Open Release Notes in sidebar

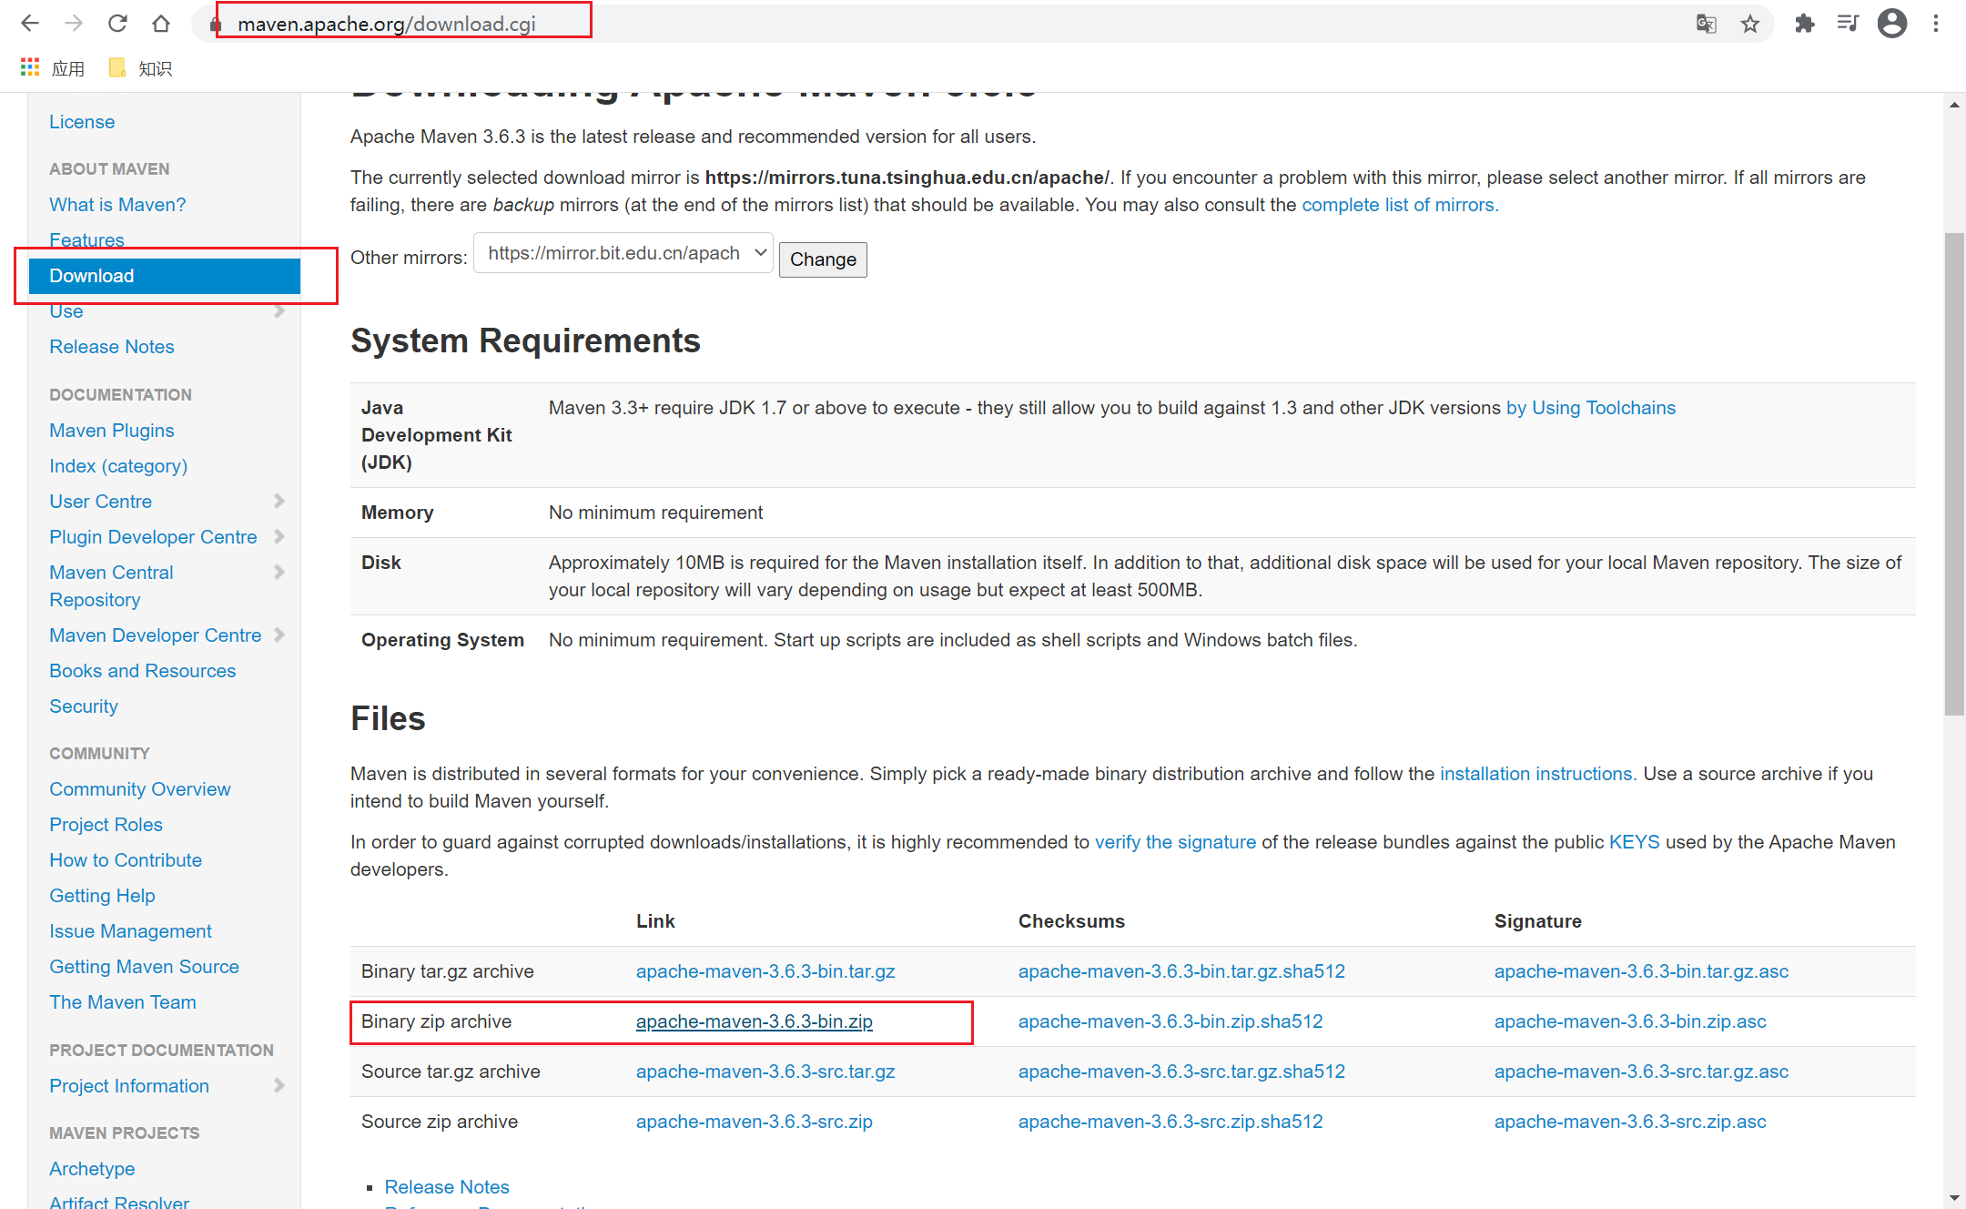pos(111,347)
